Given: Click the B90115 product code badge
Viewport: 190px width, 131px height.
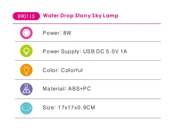Looking at the screenshot, I should 26,16.
